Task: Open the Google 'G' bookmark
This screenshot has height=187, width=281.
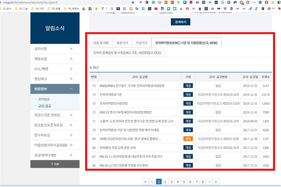Action: pyautogui.click(x=112, y=9)
